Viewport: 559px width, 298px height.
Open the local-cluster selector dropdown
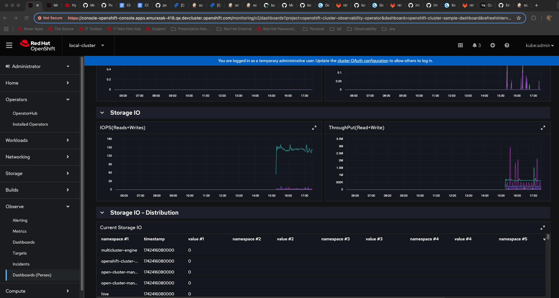tap(86, 46)
